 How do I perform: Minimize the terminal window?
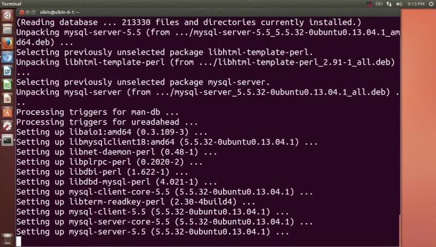(x=26, y=12)
